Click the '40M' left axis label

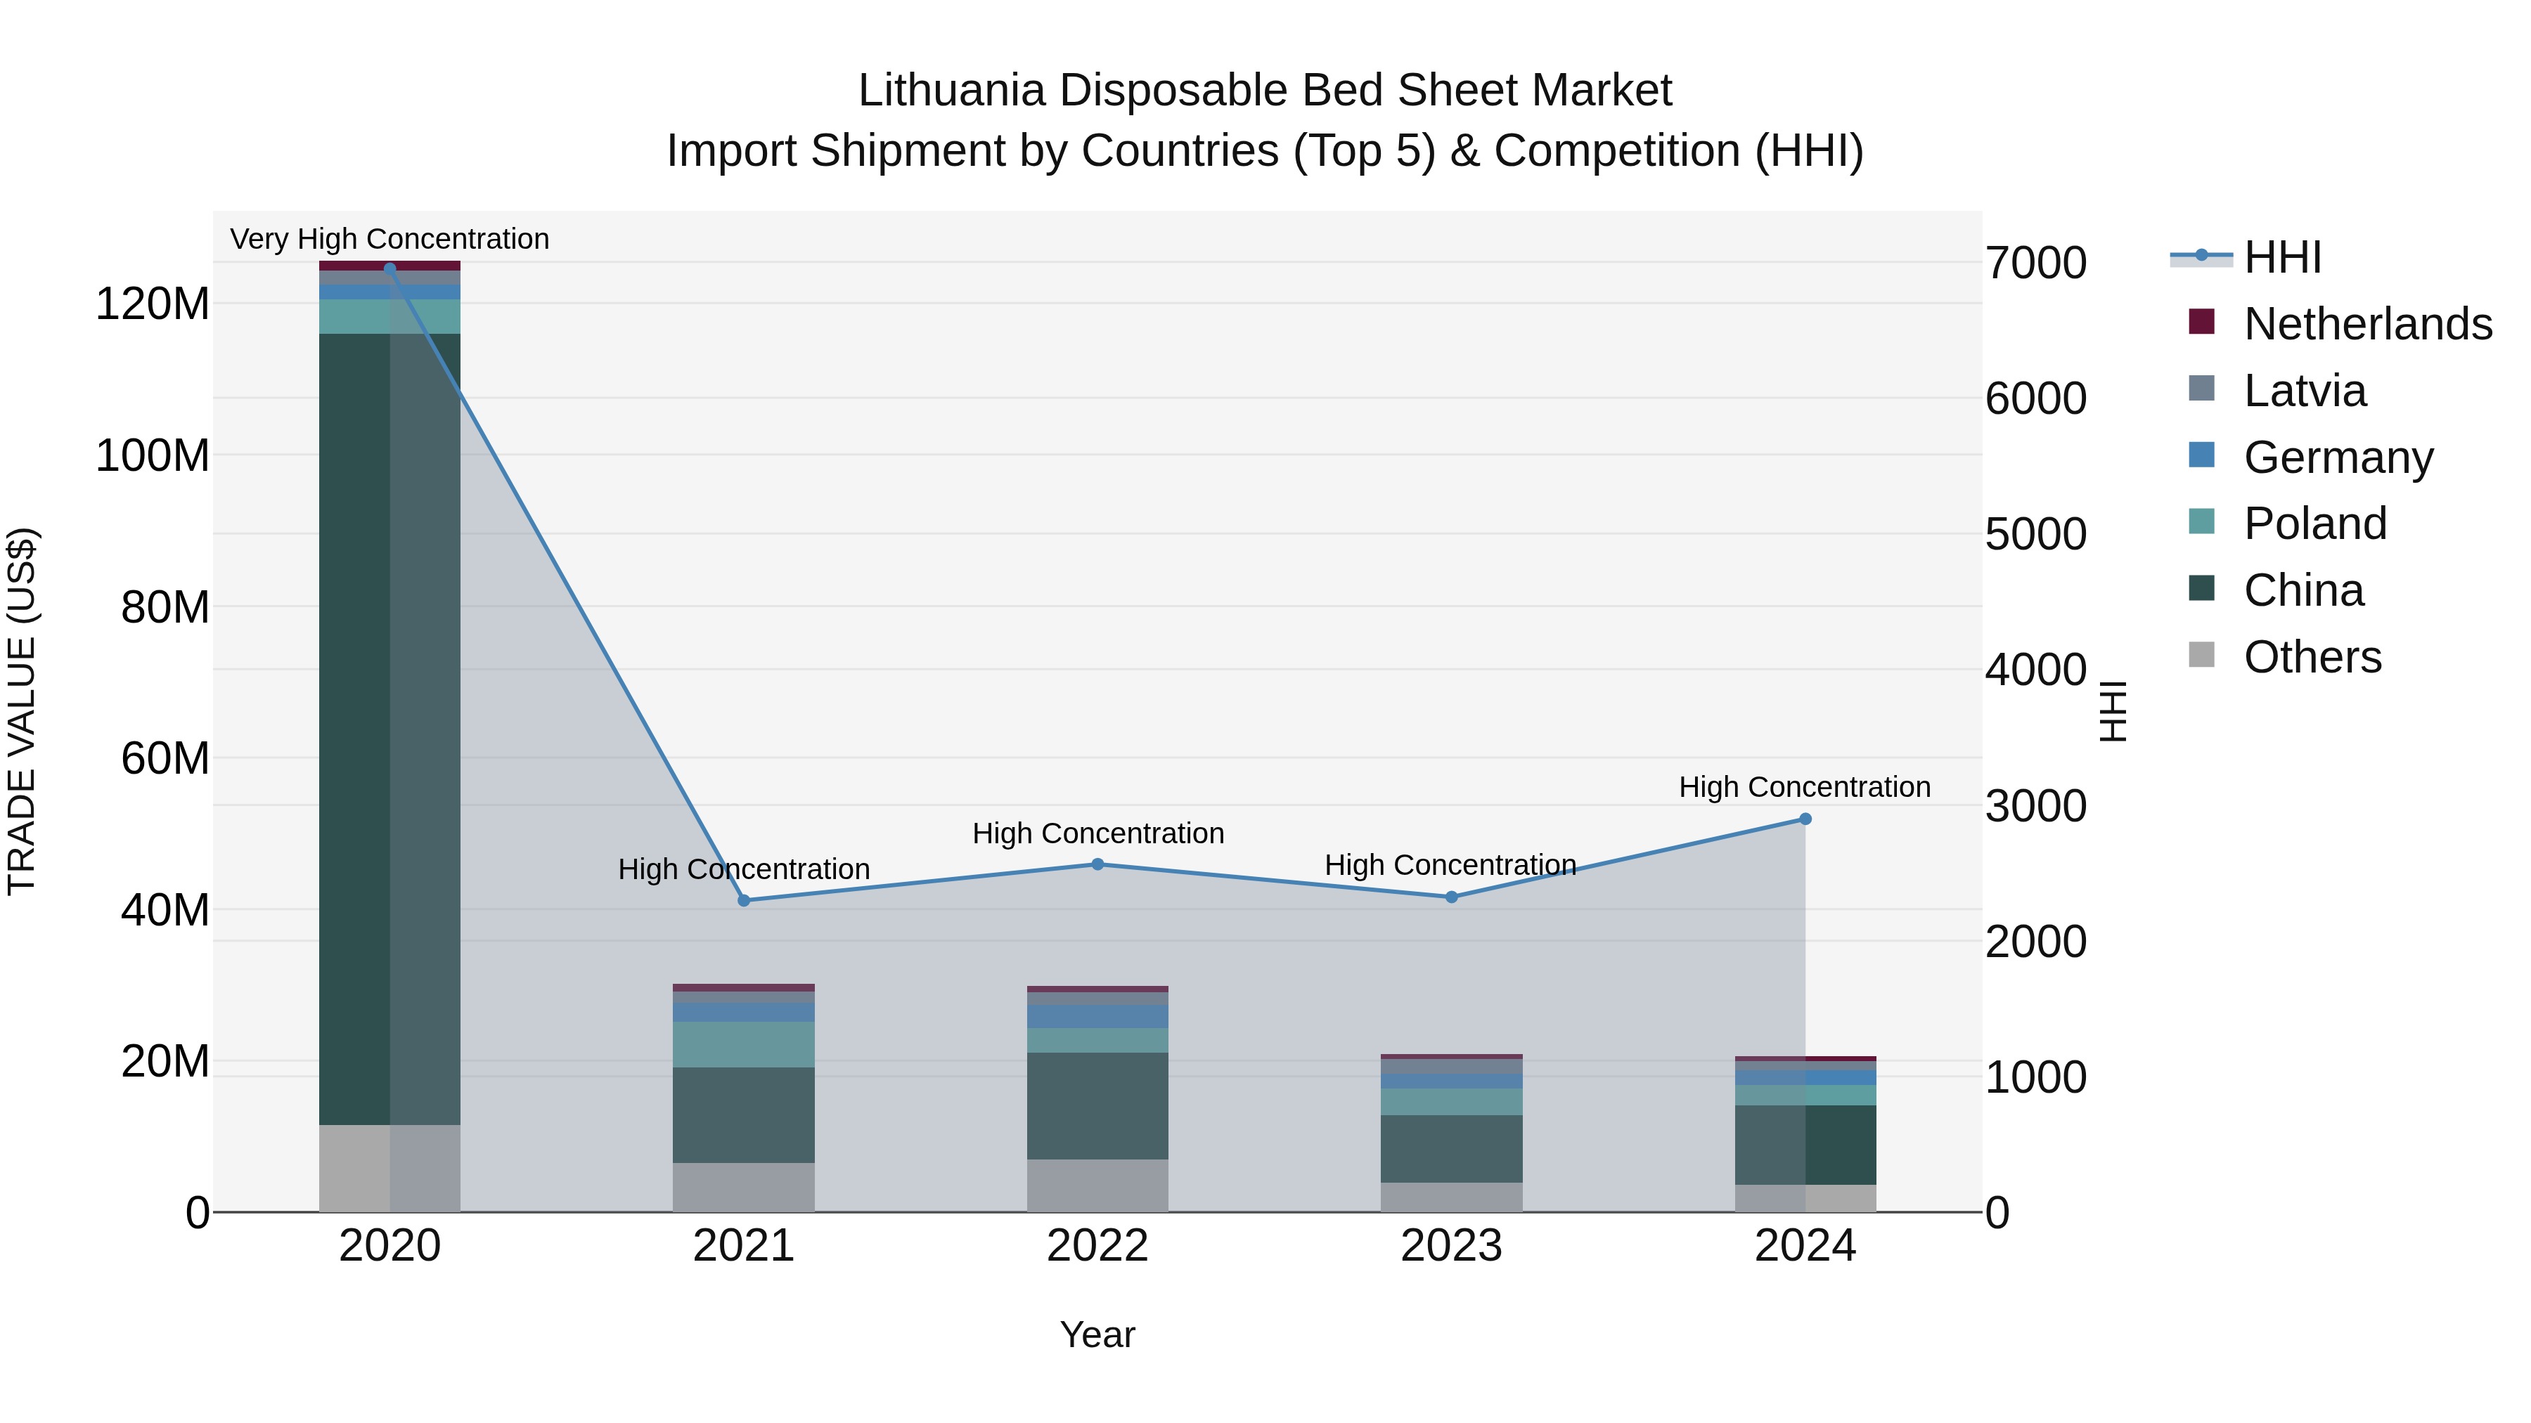[165, 910]
